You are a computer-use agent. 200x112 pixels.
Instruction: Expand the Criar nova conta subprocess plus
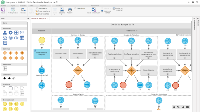coord(61,57)
